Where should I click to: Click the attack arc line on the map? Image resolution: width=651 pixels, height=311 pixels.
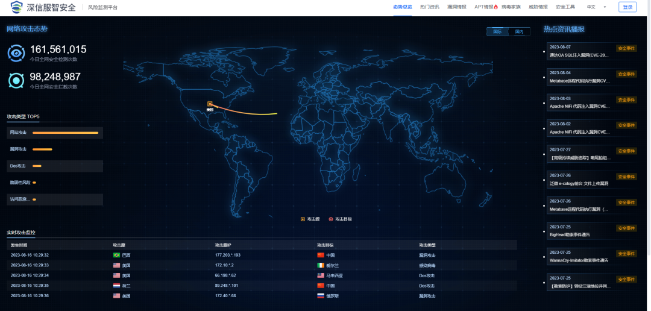pyautogui.click(x=245, y=112)
